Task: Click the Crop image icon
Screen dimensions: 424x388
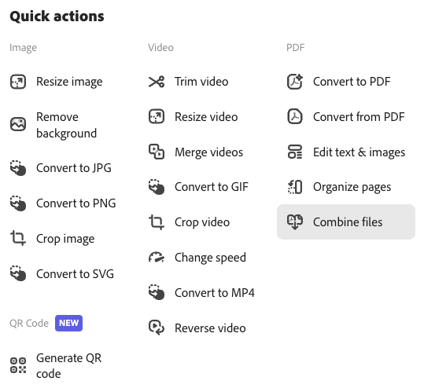Action: [18, 238]
